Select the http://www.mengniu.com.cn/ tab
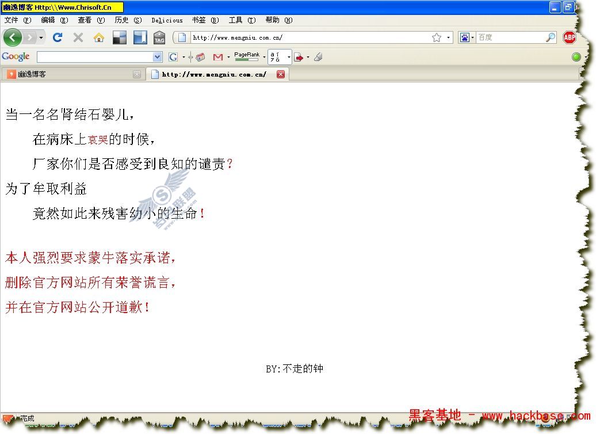This screenshot has height=434, width=596. click(x=218, y=74)
